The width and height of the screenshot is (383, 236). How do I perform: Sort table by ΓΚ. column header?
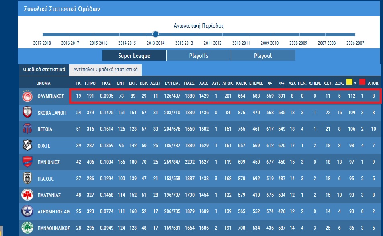(x=78, y=83)
